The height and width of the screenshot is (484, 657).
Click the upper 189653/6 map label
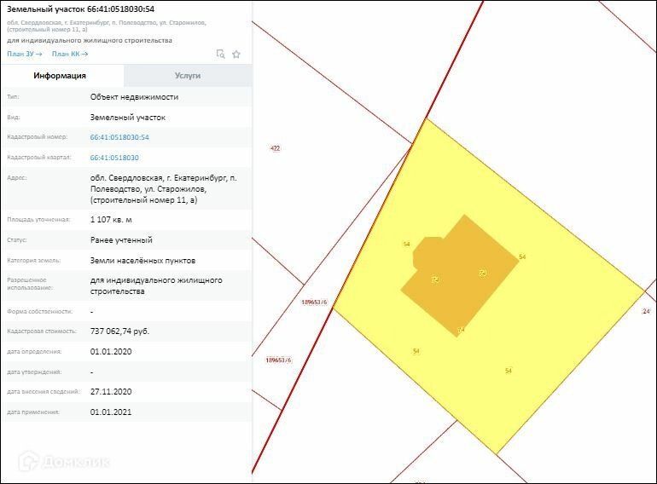pyautogui.click(x=314, y=302)
